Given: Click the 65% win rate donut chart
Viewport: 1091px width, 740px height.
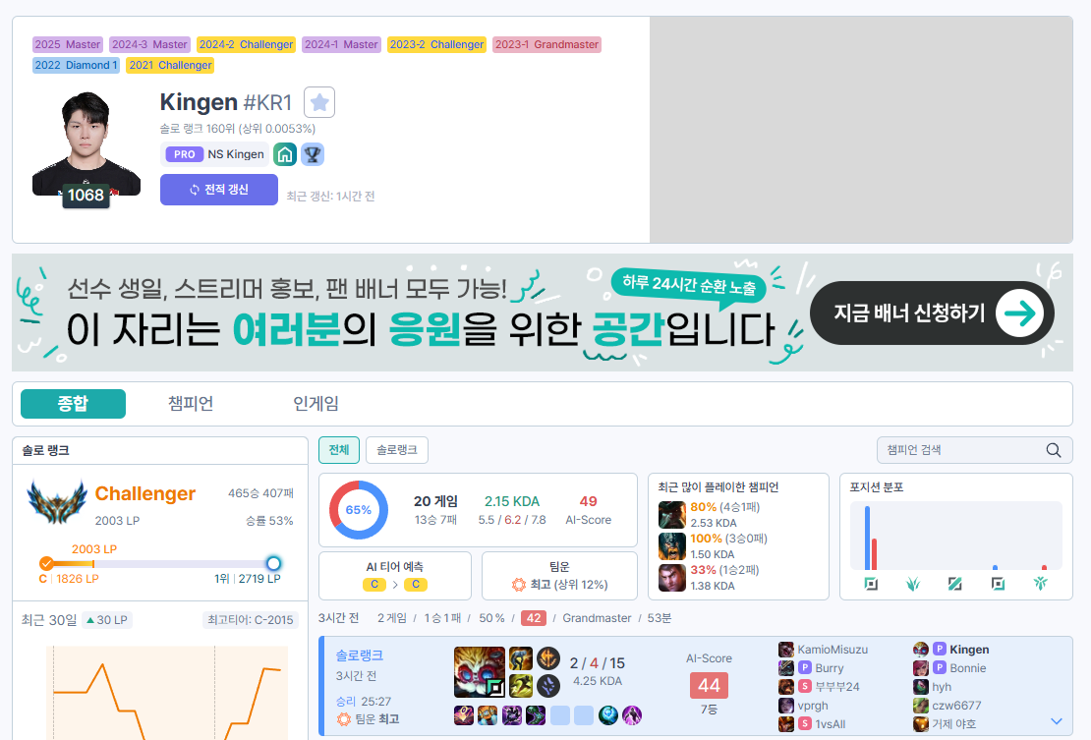Looking at the screenshot, I should (x=359, y=510).
